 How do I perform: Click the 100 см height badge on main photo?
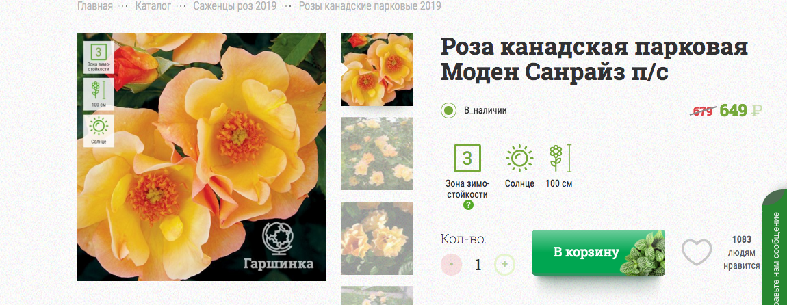click(99, 94)
